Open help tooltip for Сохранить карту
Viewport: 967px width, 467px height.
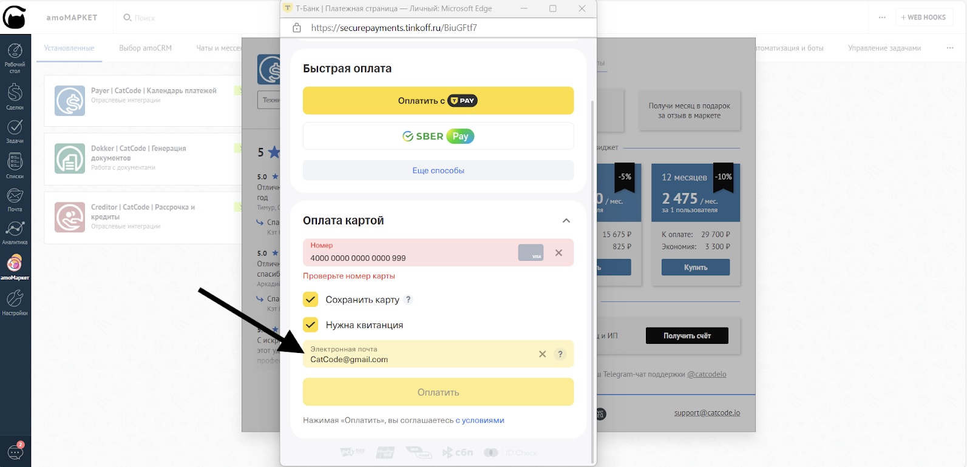point(409,300)
